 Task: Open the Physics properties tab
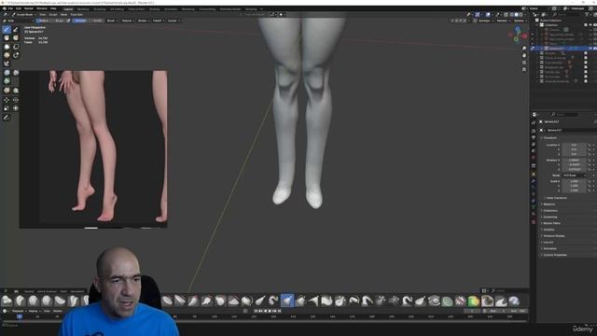[534, 194]
